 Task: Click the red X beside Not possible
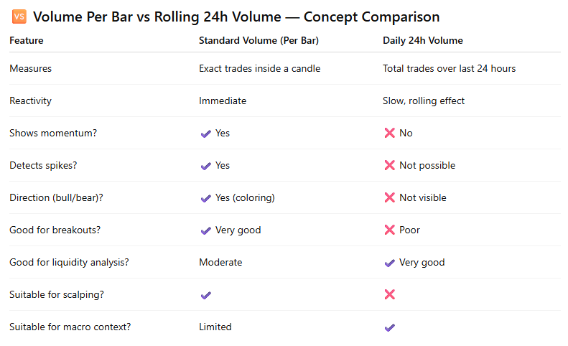tap(389, 166)
